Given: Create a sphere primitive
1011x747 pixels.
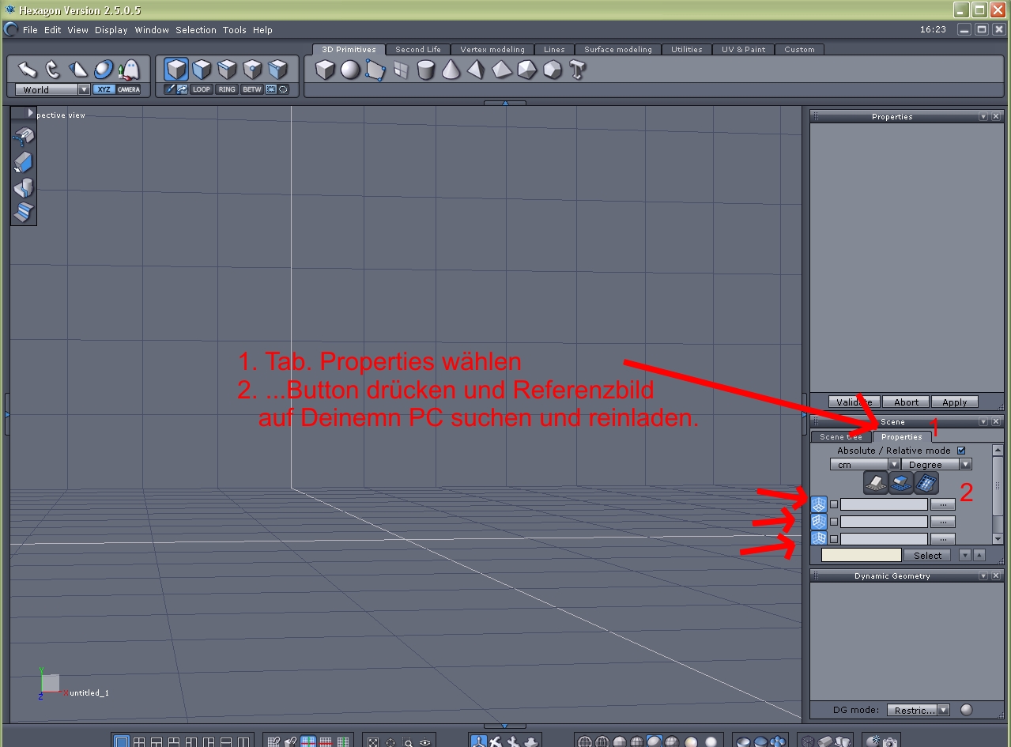Looking at the screenshot, I should pyautogui.click(x=350, y=70).
